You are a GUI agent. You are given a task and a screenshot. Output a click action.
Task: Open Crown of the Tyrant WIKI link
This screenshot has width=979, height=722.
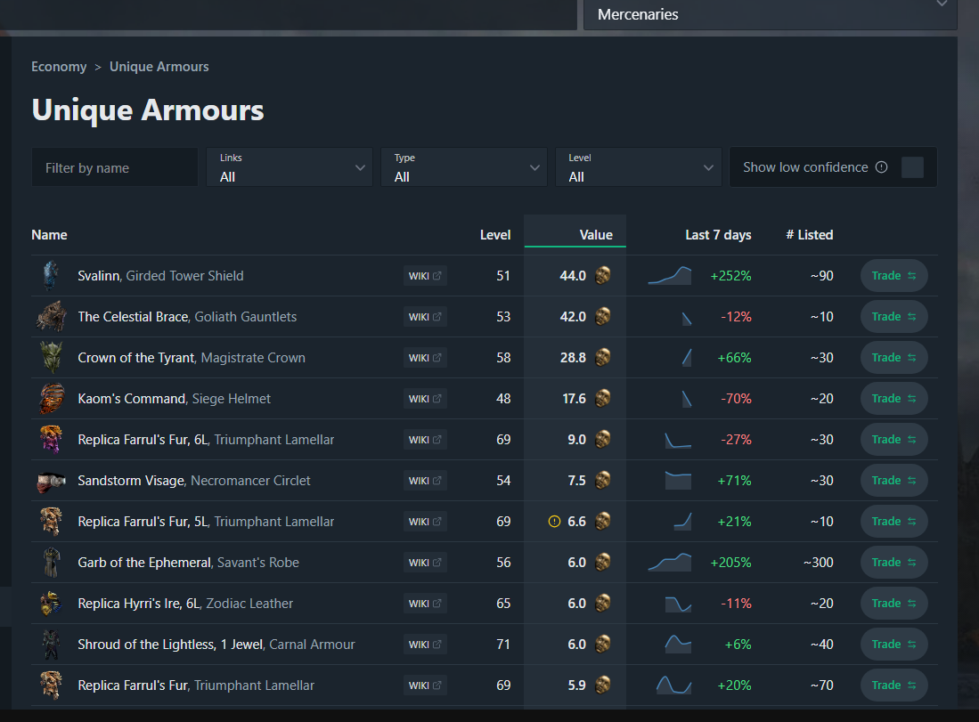tap(425, 358)
